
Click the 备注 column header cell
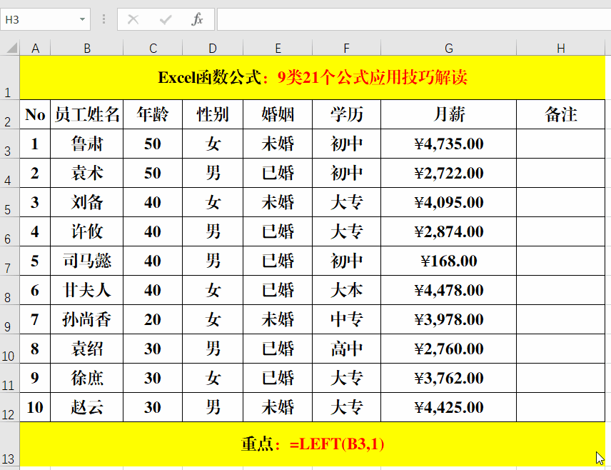[x=560, y=114]
